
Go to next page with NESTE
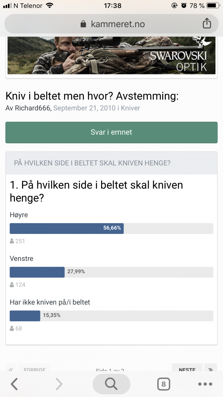pos(187,369)
